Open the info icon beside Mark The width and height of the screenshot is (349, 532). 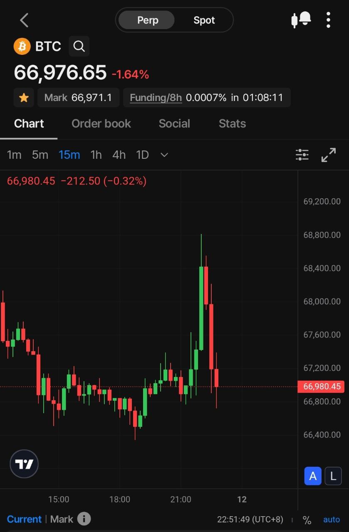point(84,519)
